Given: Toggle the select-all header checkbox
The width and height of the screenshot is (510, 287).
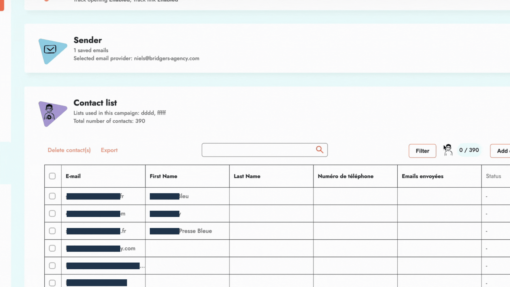Looking at the screenshot, I should 52,176.
